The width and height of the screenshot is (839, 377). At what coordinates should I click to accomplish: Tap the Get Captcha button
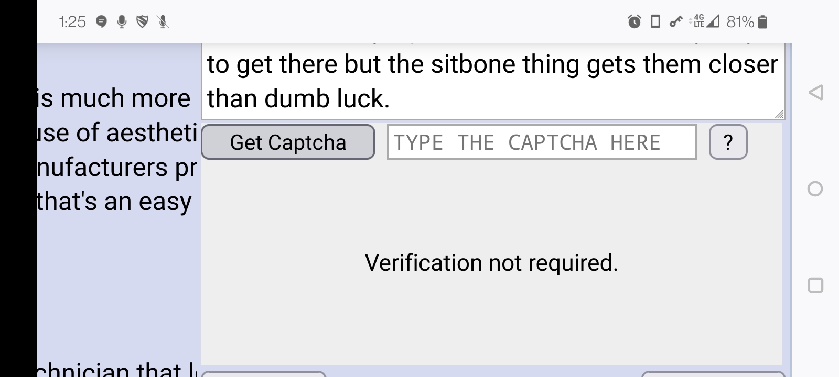click(x=288, y=142)
